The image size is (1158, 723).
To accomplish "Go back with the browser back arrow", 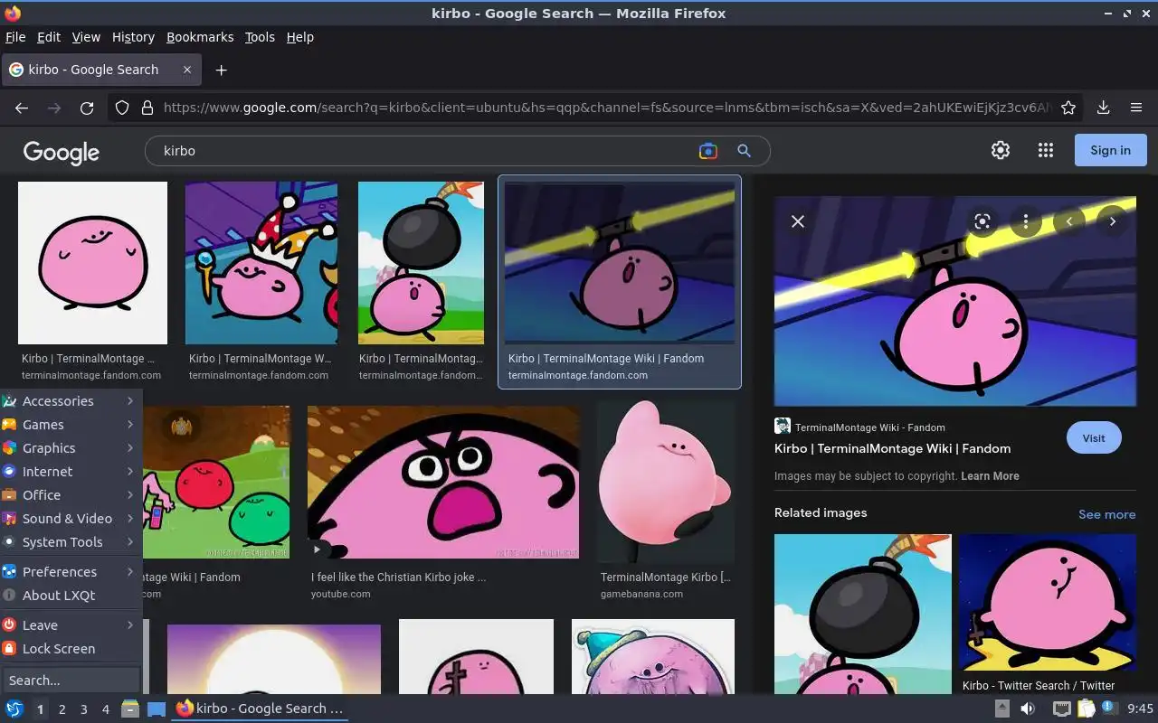I will [22, 108].
